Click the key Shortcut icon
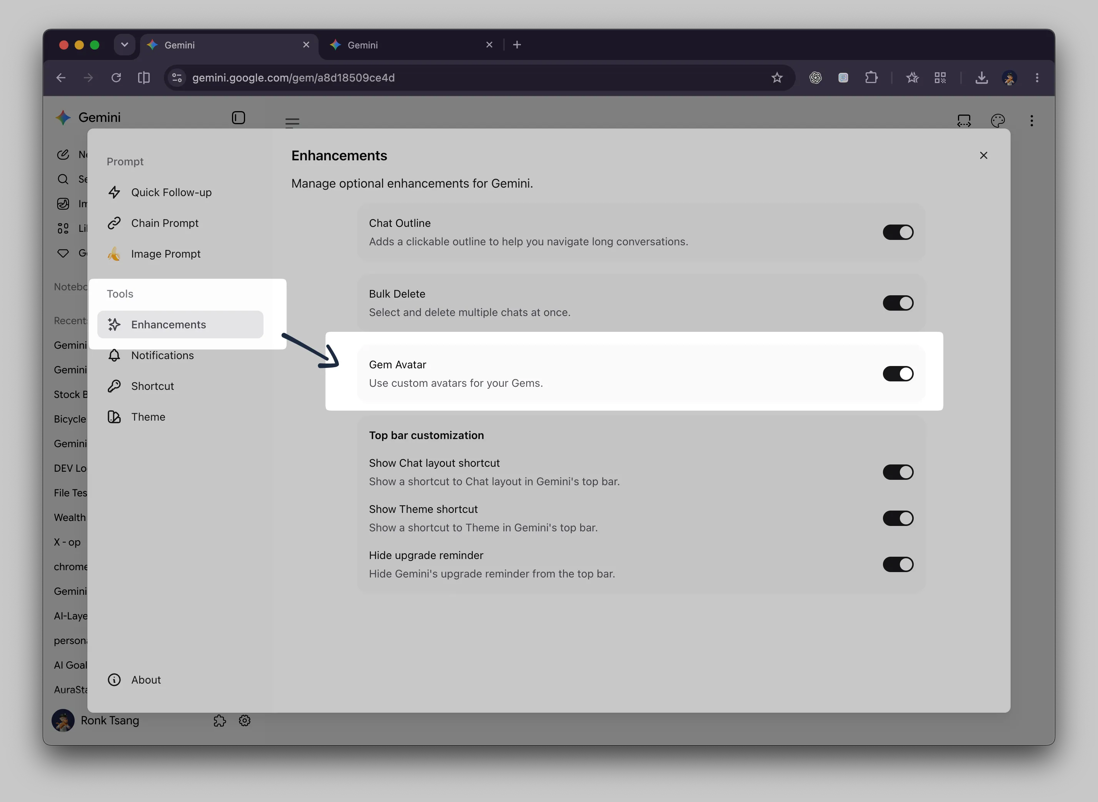The height and width of the screenshot is (802, 1098). tap(114, 386)
